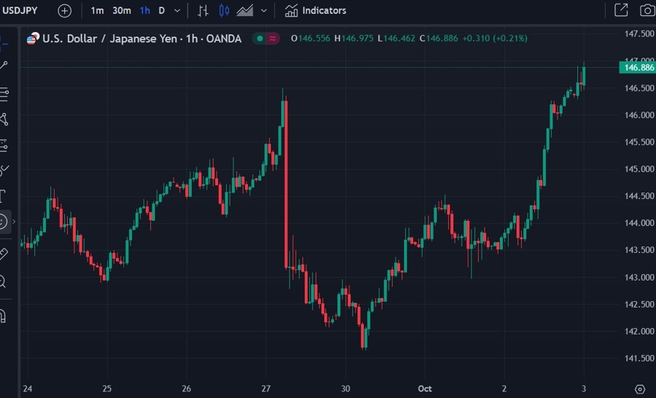Take a chart snapshot with camera icon
This screenshot has height=398, width=656.
tap(647, 10)
